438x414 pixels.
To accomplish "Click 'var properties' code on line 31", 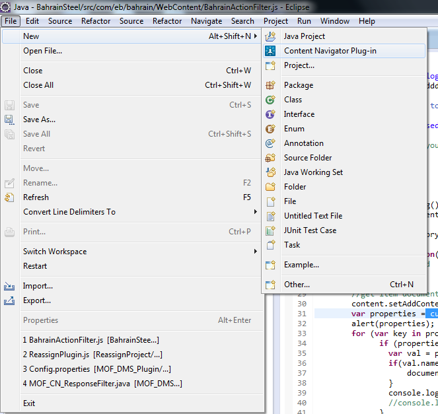I will (384, 314).
